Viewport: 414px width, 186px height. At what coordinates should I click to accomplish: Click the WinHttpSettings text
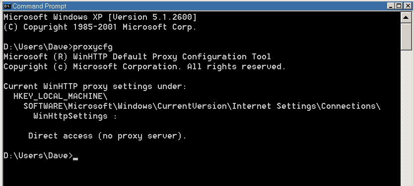coord(70,116)
